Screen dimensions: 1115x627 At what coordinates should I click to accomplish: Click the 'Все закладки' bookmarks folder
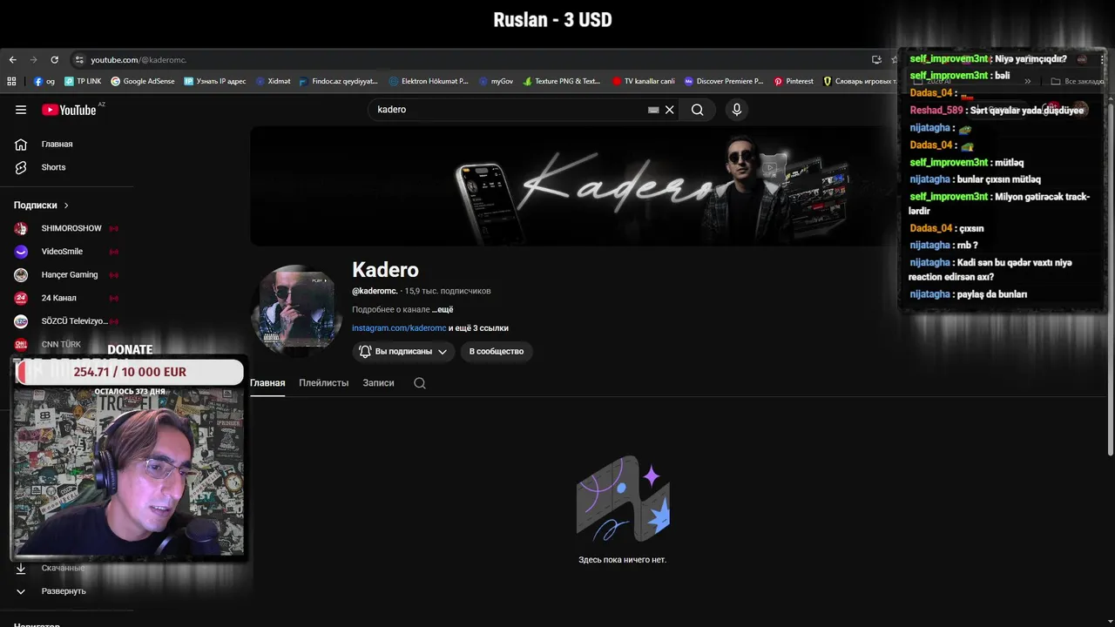tap(1078, 81)
